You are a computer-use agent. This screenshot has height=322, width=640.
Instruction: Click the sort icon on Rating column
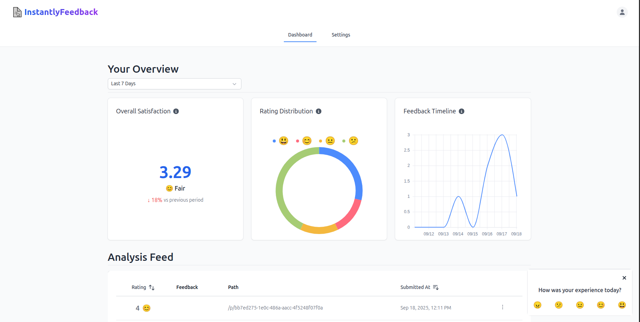pos(152,287)
